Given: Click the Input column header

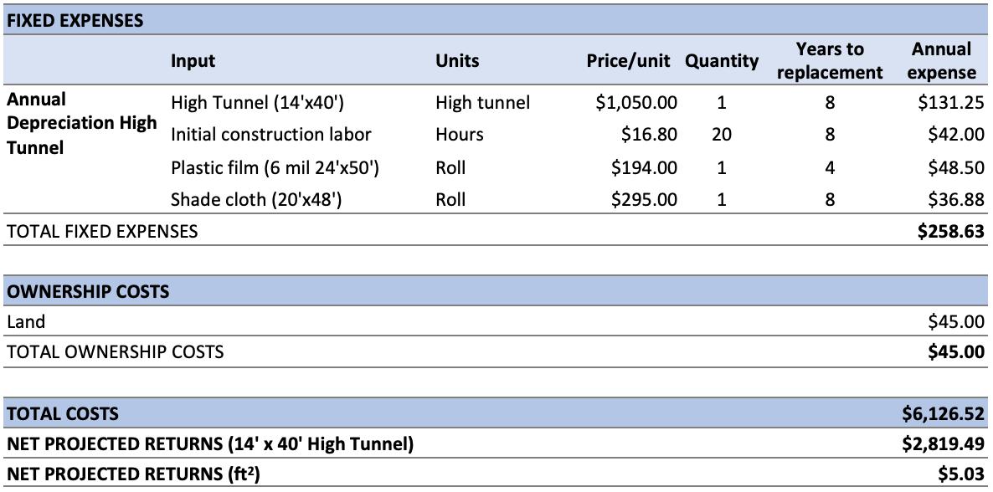Looking at the screenshot, I should [x=193, y=61].
